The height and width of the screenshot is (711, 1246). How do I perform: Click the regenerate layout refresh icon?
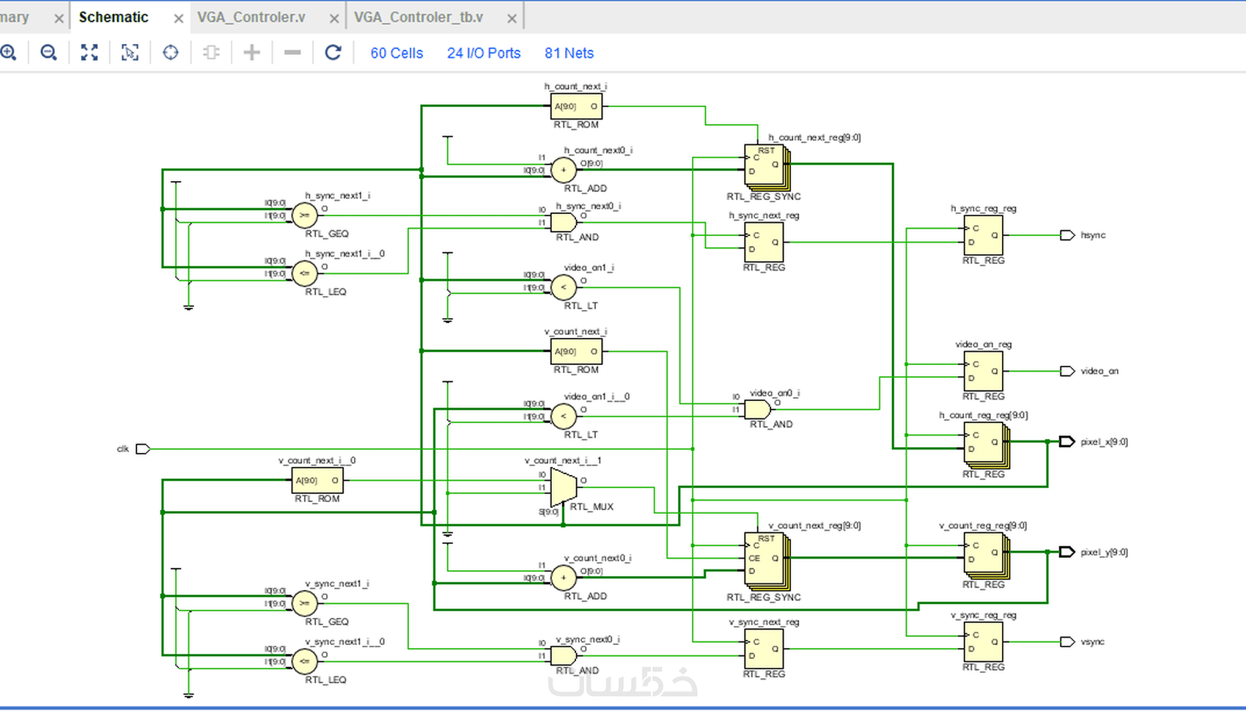click(333, 53)
